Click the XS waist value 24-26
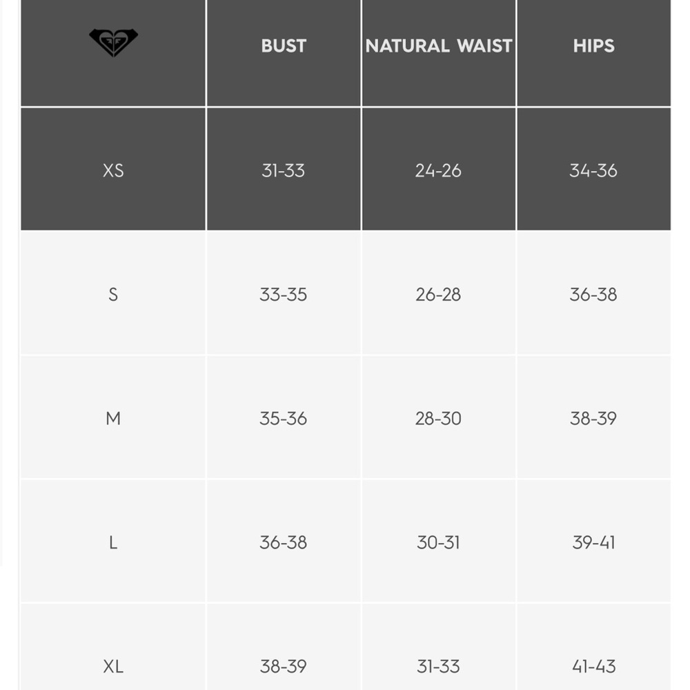 pos(438,170)
